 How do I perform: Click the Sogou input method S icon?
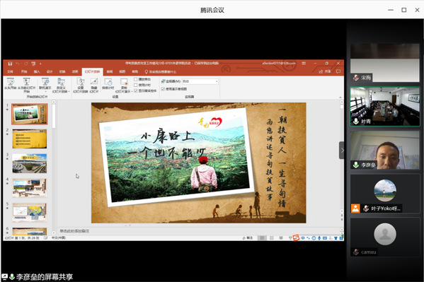coord(296,237)
